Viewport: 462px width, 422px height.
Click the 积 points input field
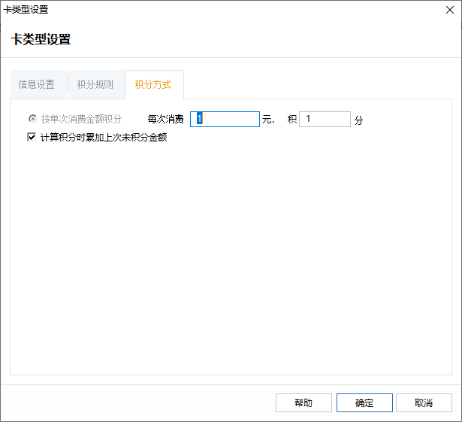325,119
